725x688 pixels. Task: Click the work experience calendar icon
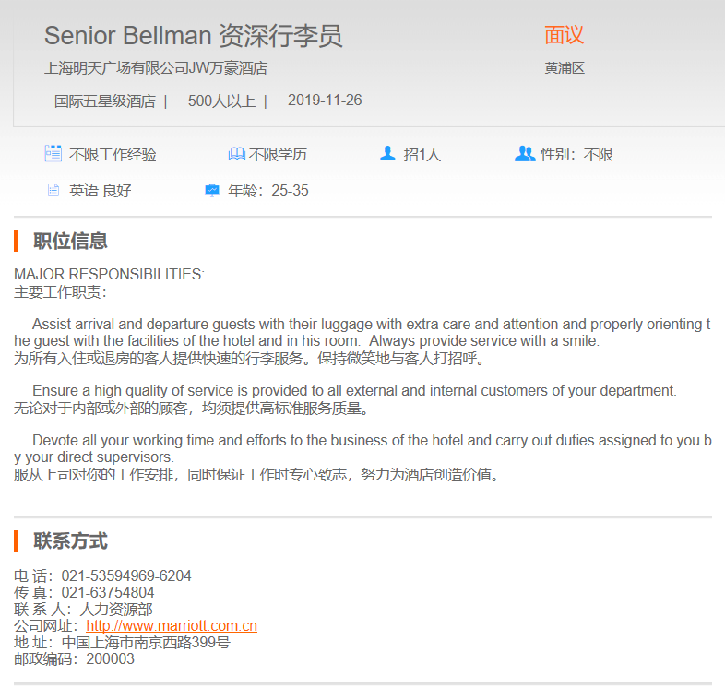click(53, 154)
